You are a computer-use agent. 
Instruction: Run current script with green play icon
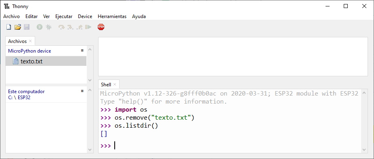pos(40,27)
